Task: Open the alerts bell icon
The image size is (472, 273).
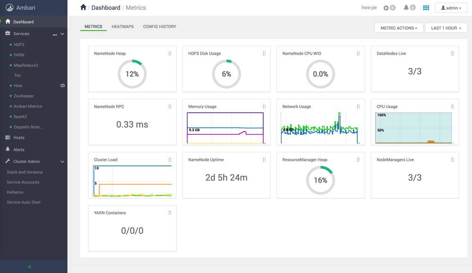Action: pos(406,8)
